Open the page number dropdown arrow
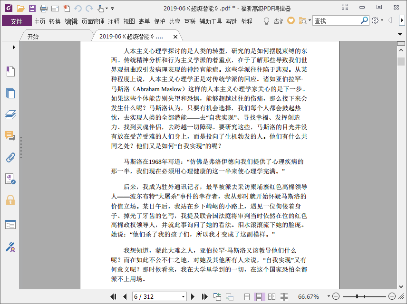This screenshot has height=304, width=407. (183, 296)
